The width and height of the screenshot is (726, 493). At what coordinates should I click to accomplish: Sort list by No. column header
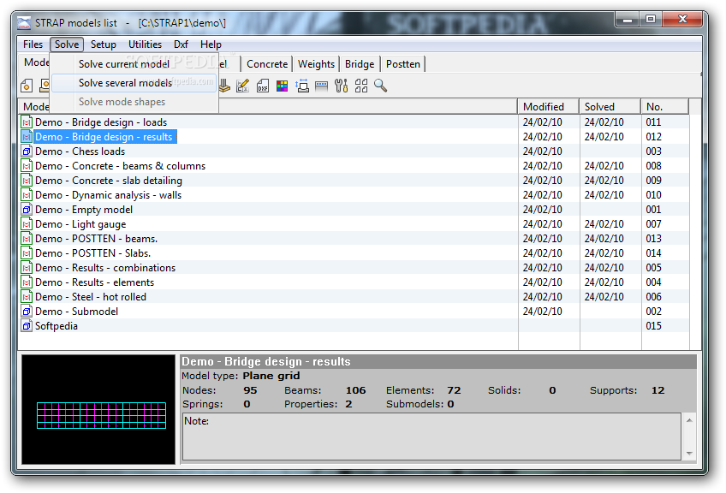pyautogui.click(x=665, y=106)
